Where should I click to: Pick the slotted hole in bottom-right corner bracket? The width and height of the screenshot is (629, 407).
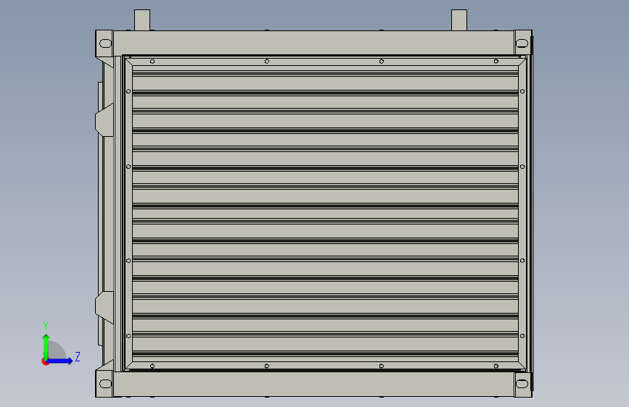coord(522,384)
